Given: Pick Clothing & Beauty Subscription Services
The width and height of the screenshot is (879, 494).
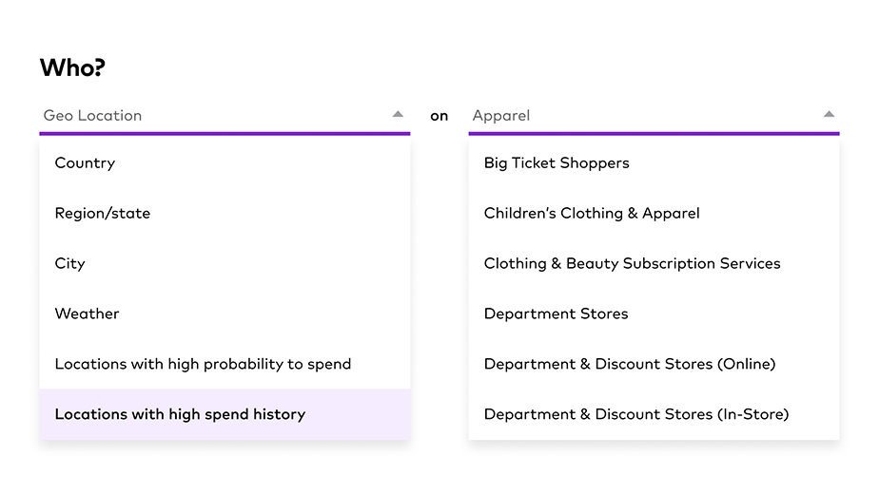Looking at the screenshot, I should point(632,264).
